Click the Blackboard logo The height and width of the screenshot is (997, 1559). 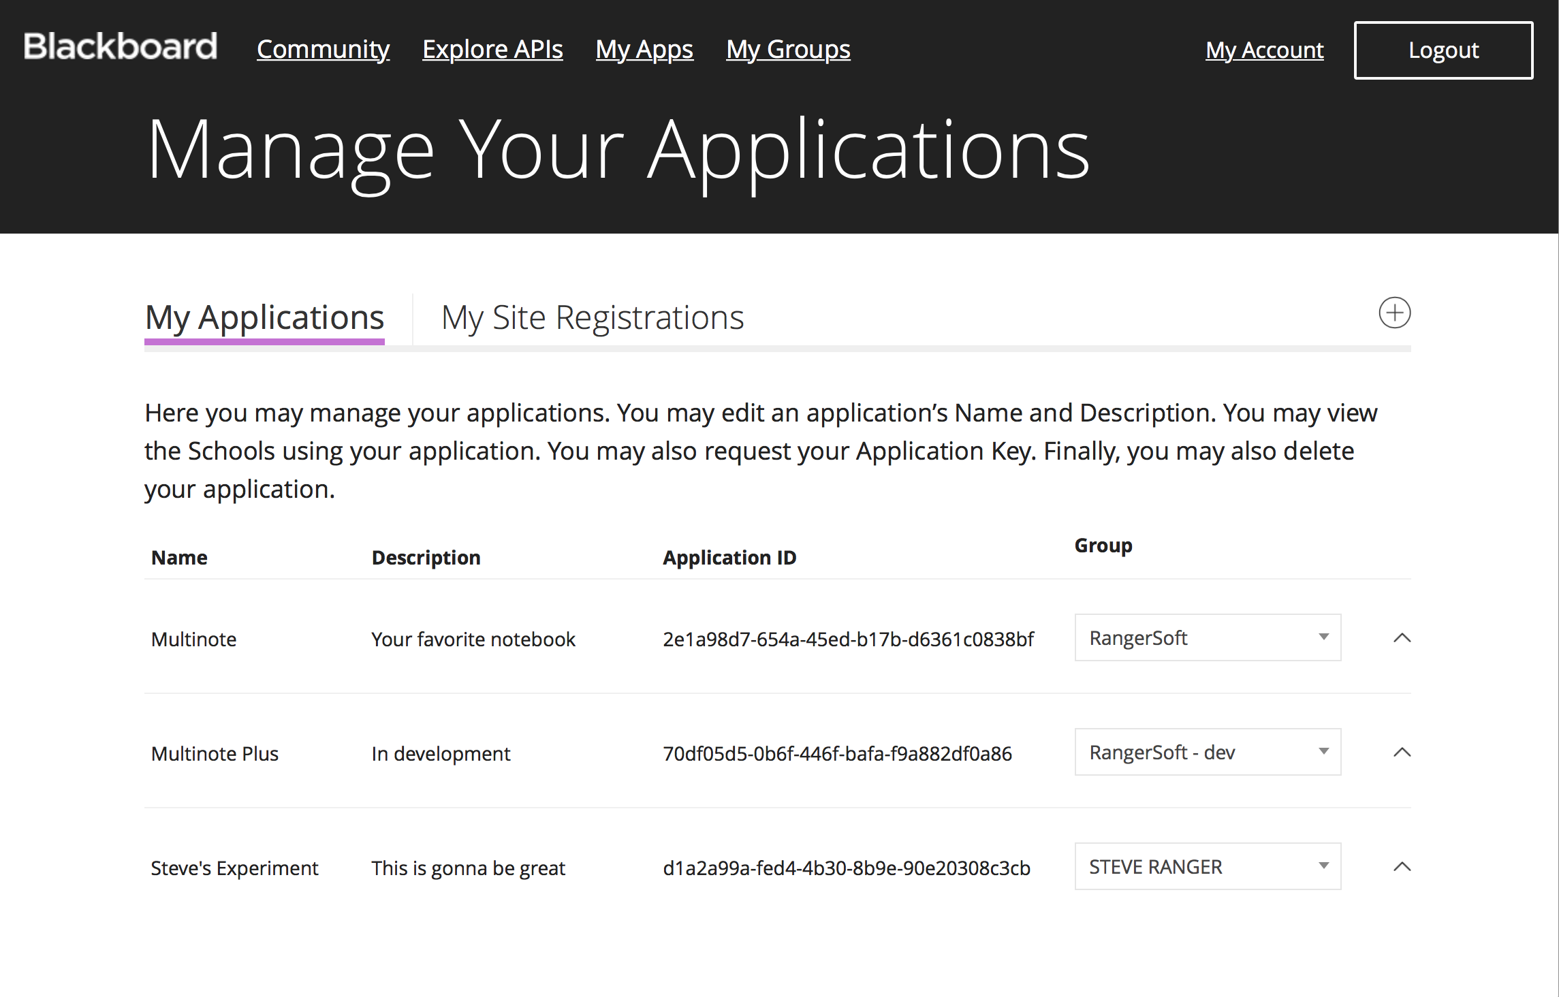tap(121, 47)
